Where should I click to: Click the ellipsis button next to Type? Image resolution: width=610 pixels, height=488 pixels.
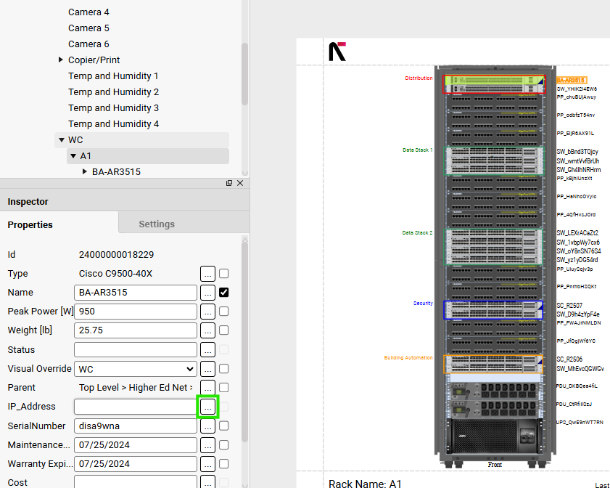pos(207,274)
